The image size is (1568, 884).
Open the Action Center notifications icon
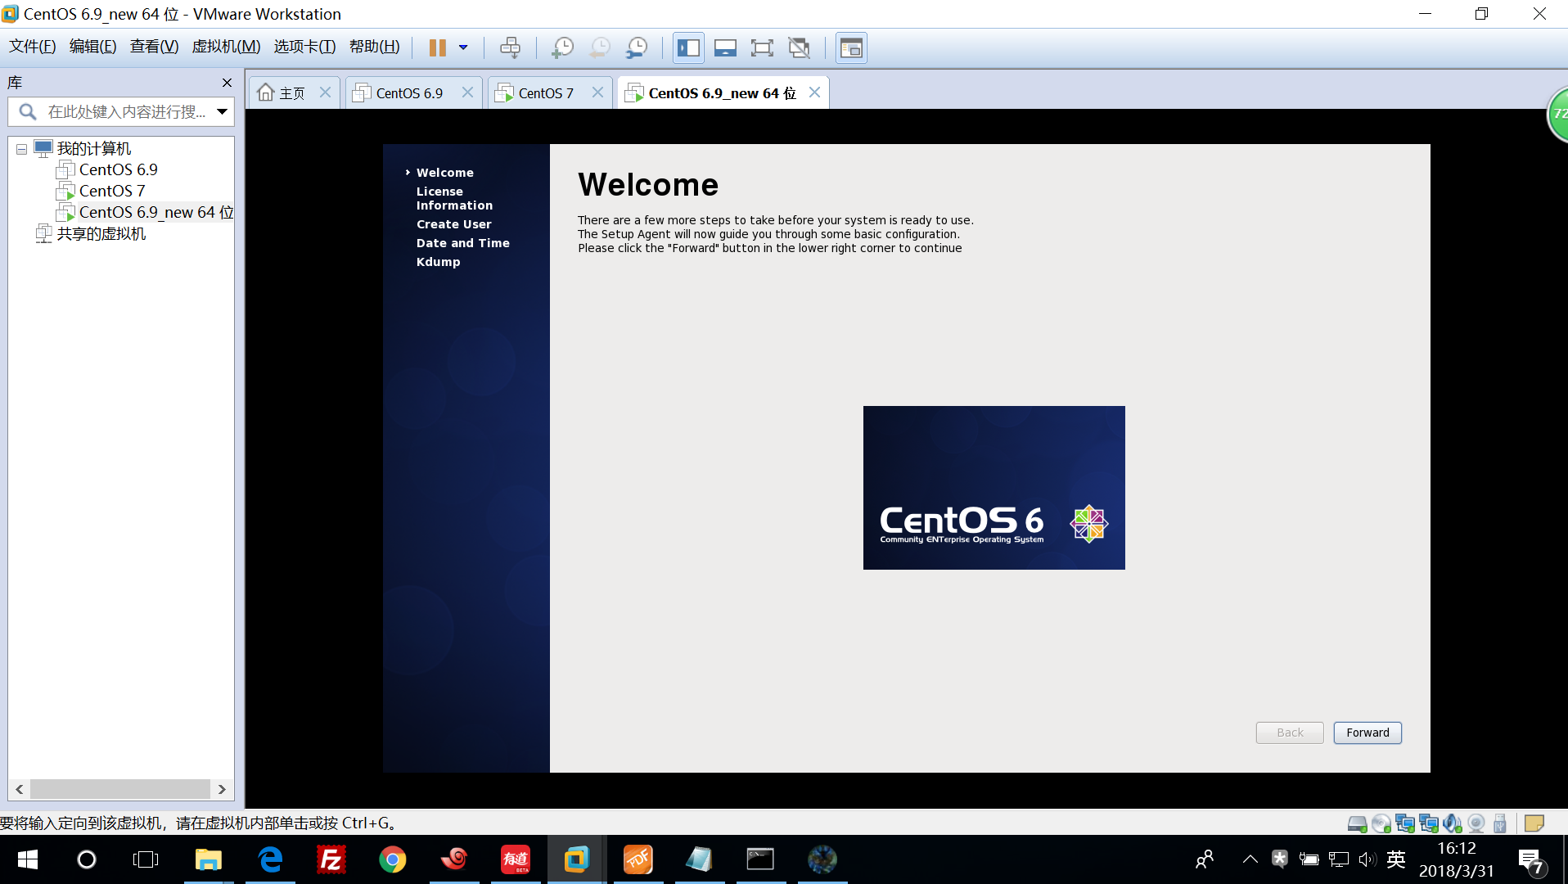[1532, 860]
